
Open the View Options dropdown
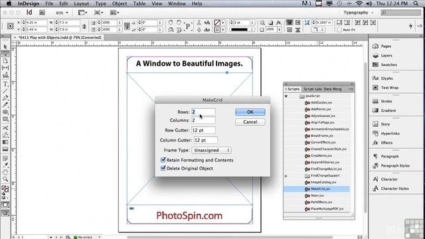pos(82,13)
